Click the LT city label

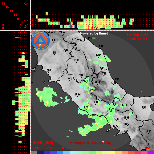point(86,107)
